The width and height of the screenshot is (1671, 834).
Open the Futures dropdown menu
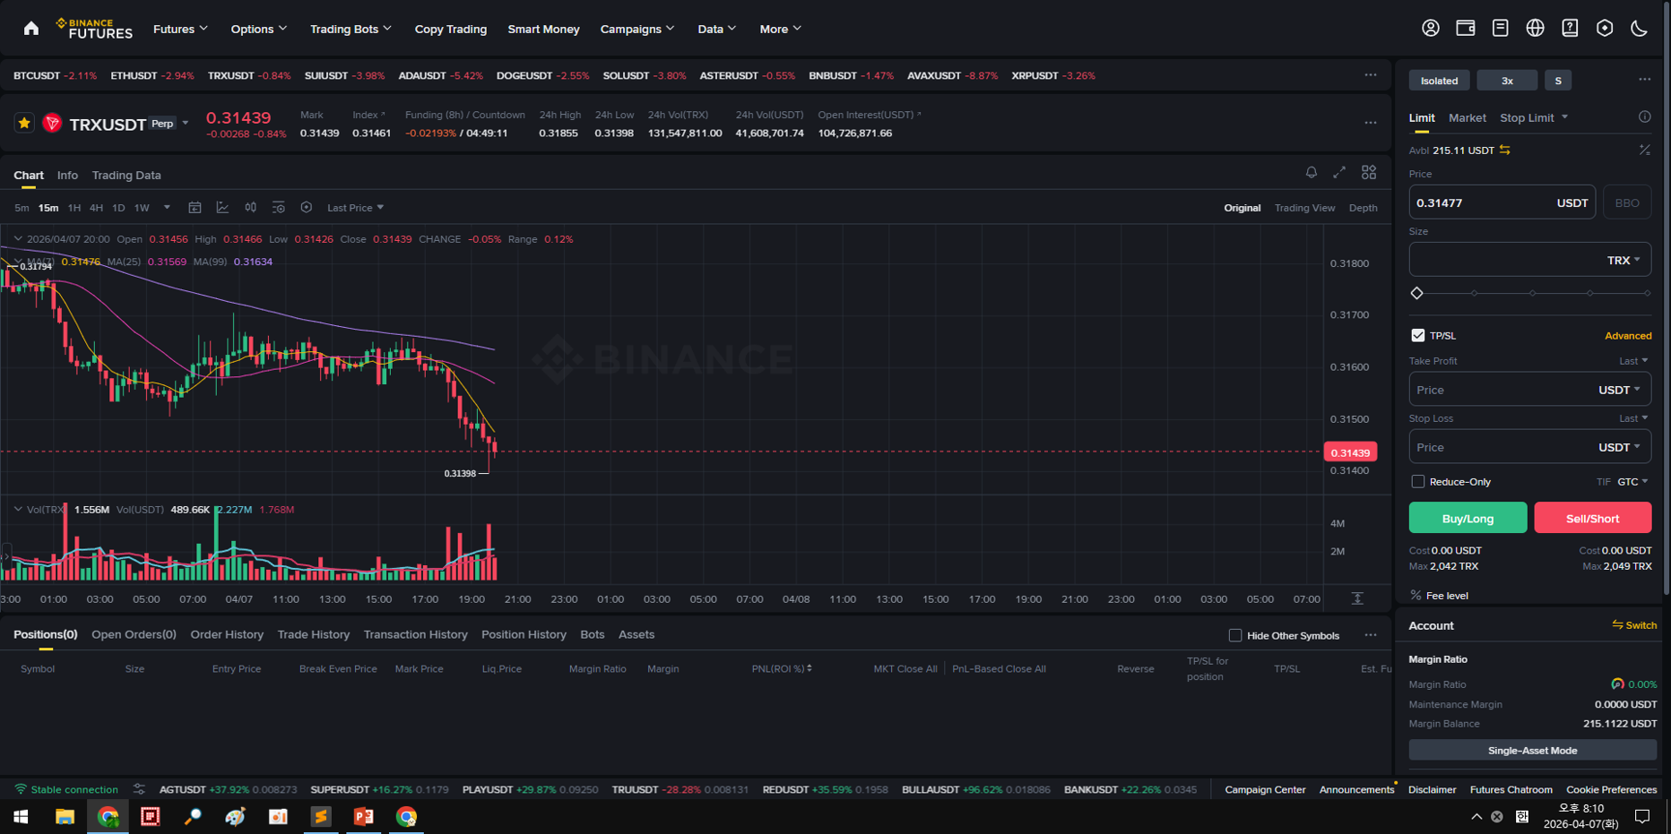[x=180, y=29]
